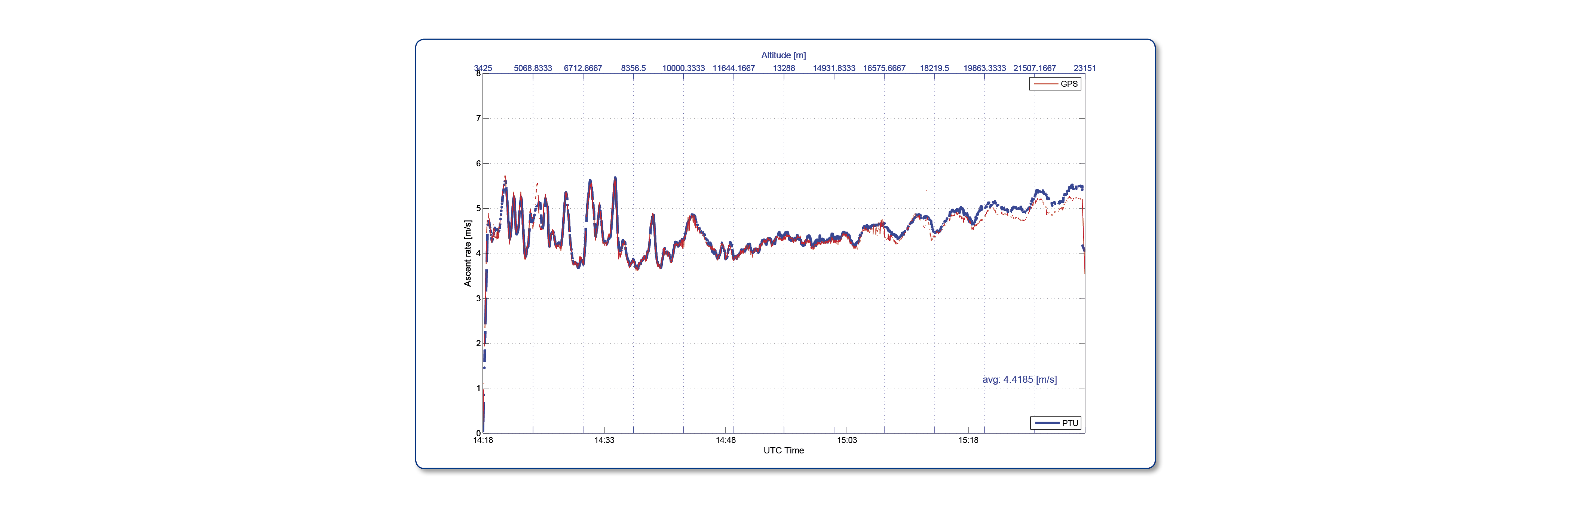Click the 10000.3333 altitude tick label

pos(684,68)
